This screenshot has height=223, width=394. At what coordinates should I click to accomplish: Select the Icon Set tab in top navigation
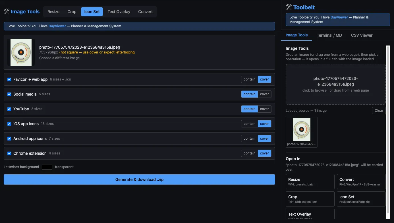tap(92, 12)
